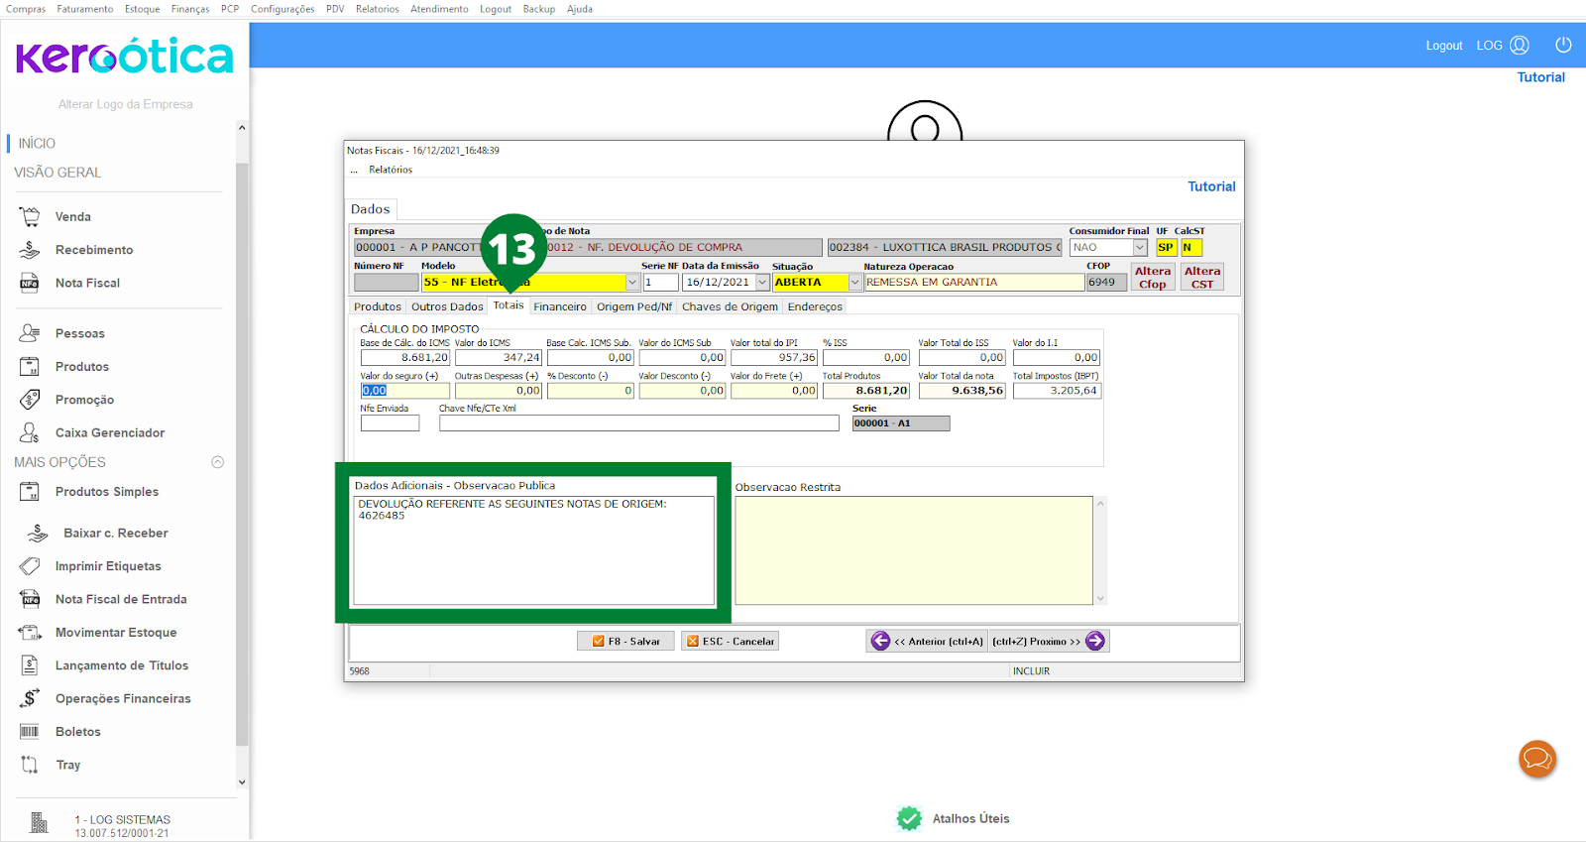Select the Chaves de Origem tab

click(730, 306)
